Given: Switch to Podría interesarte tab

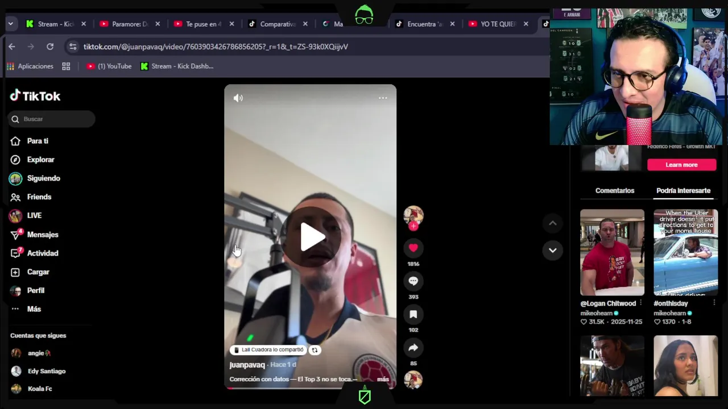Looking at the screenshot, I should [683, 191].
